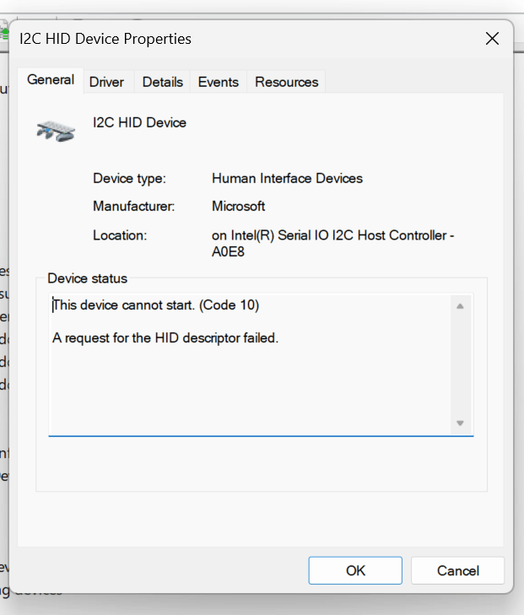This screenshot has height=615, width=524.
Task: Click the HID descriptor failed text line
Action: (165, 337)
